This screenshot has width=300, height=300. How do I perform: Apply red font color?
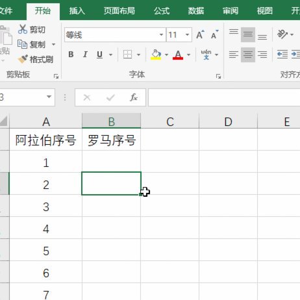tap(178, 55)
